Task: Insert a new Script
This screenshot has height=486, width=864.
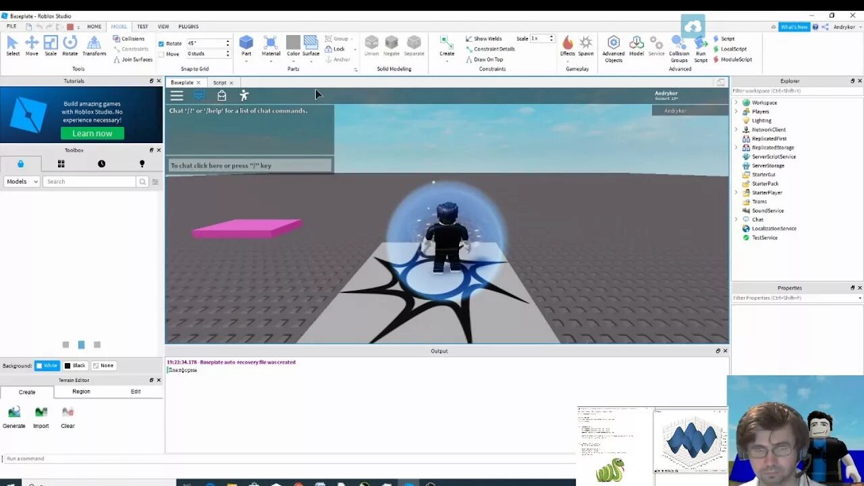Action: click(x=724, y=38)
